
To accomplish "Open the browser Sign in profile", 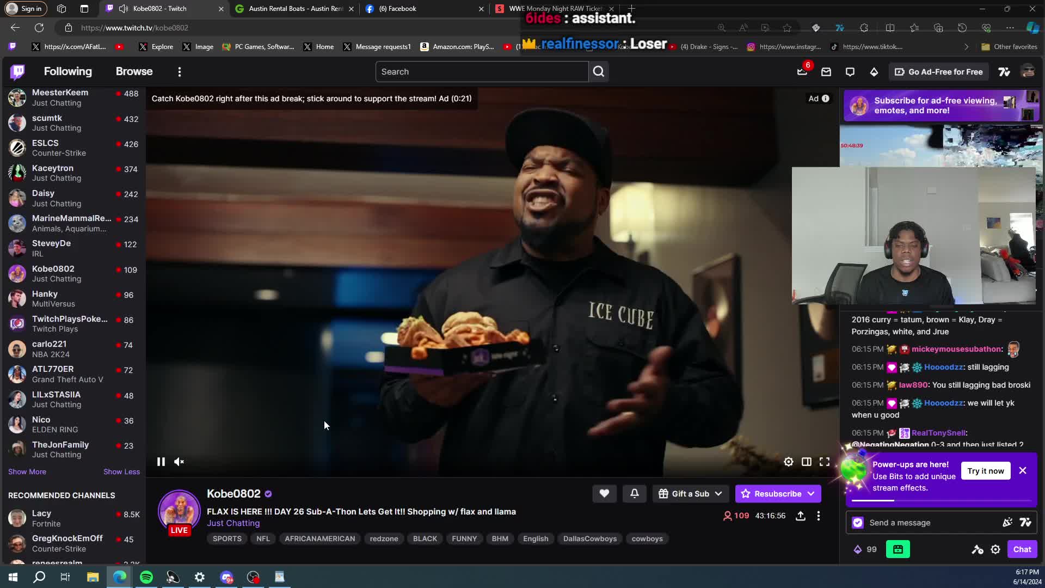I will (26, 9).
